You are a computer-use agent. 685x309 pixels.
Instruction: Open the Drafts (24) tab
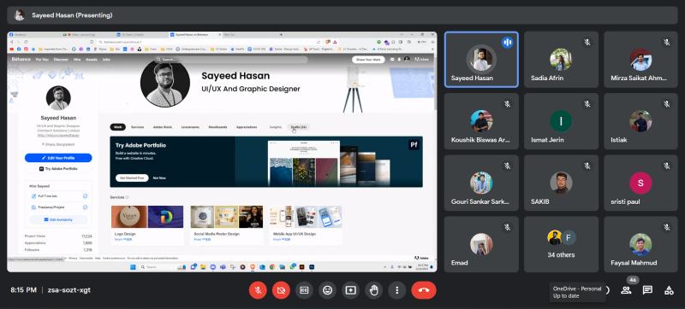click(299, 127)
